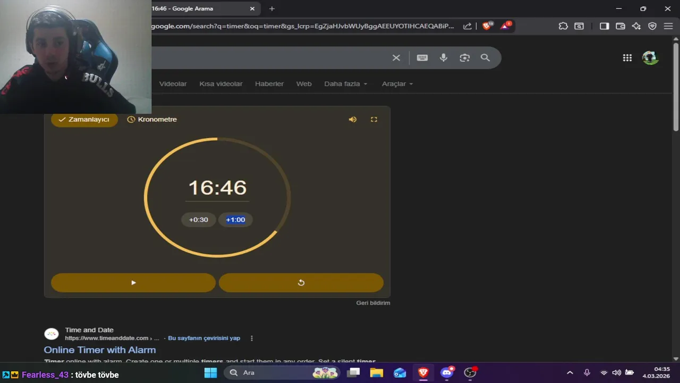This screenshot has width=680, height=383.
Task: Open the browser hamburger main menu
Action: (668, 26)
